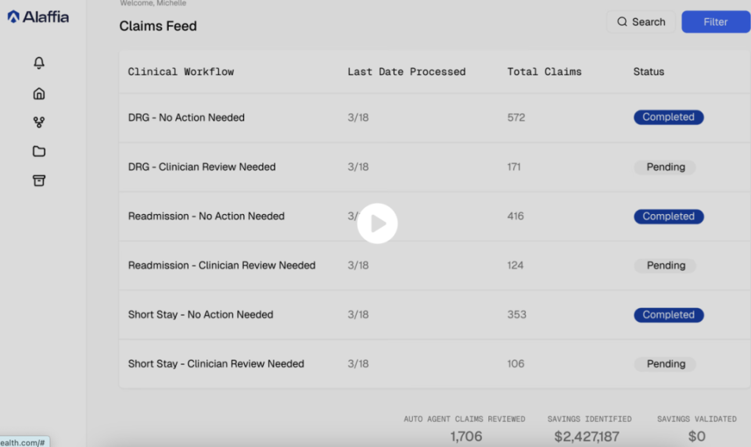751x447 pixels.
Task: Open Short Stay - Clinician Review Needed row
Action: (434, 363)
